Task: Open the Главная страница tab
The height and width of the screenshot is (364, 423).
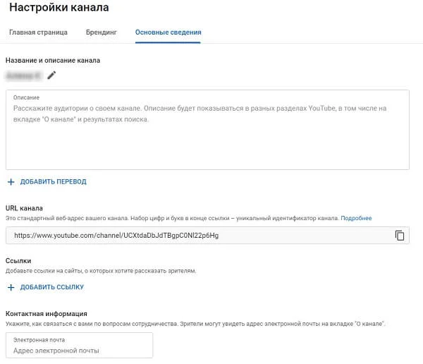Action: (x=38, y=32)
